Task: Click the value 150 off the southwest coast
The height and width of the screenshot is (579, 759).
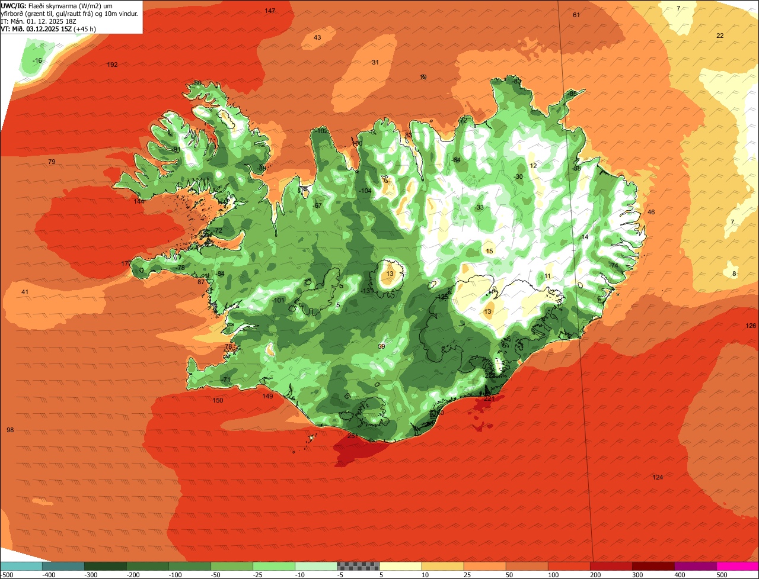Action: [218, 401]
